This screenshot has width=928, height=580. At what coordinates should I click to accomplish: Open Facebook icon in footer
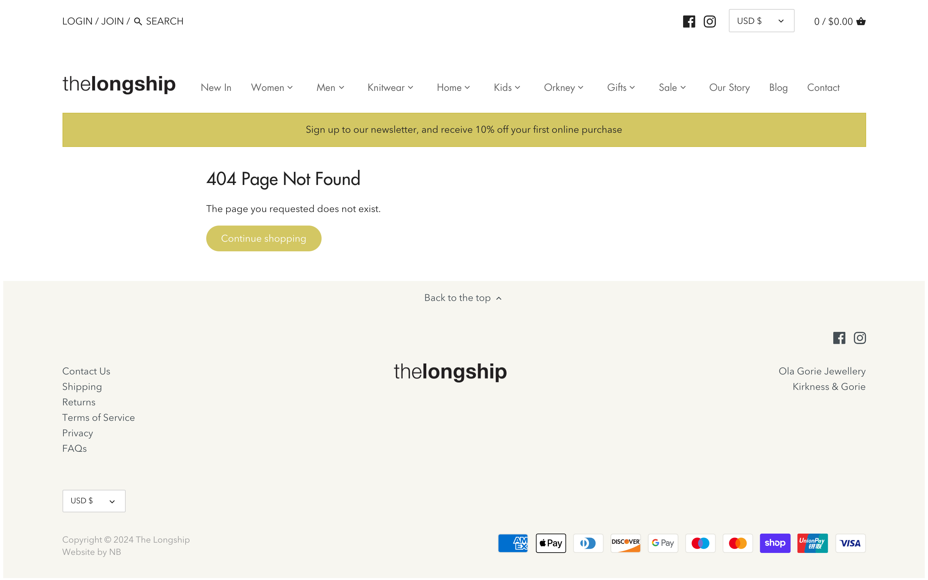pyautogui.click(x=839, y=338)
